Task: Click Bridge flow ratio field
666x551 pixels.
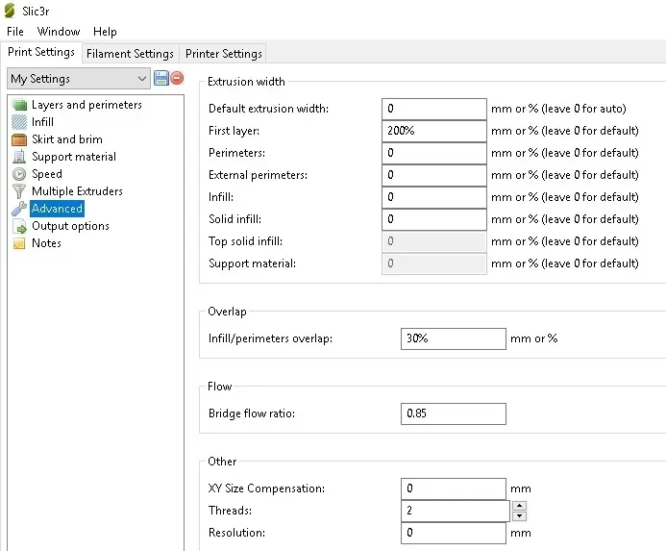Action: click(454, 413)
